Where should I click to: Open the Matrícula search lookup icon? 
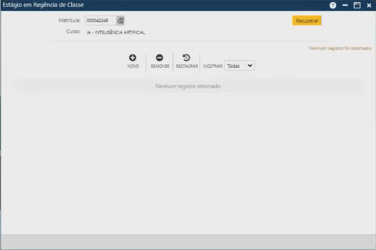[x=121, y=21]
